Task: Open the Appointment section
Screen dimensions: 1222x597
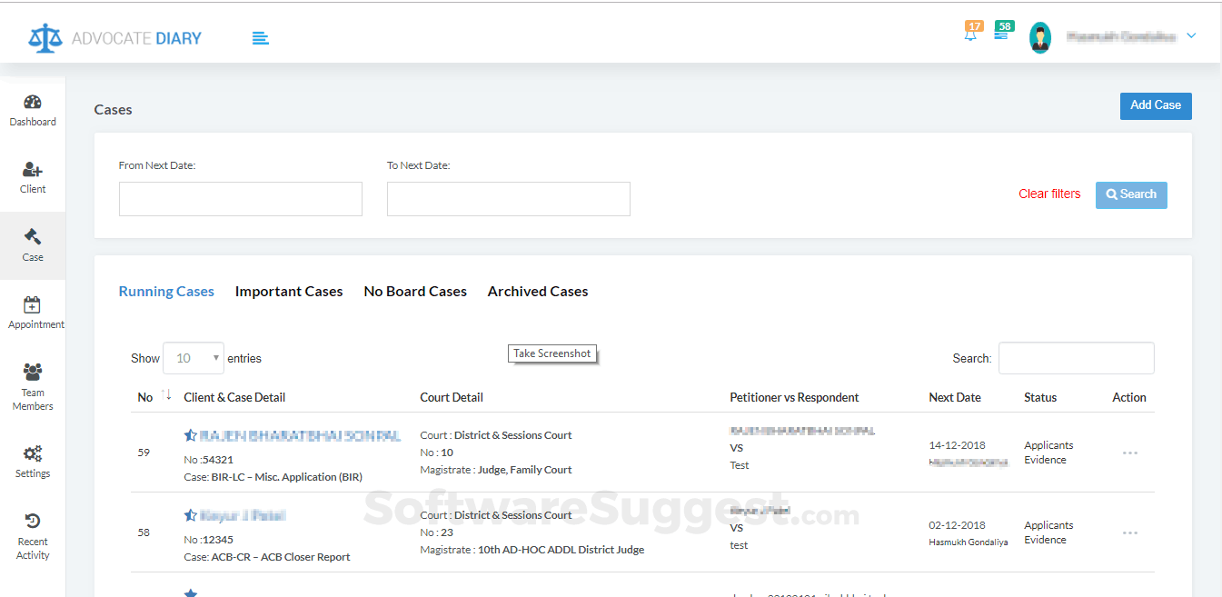Action: pos(35,313)
